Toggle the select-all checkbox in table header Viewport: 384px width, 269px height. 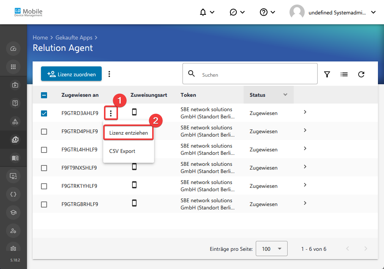click(44, 95)
